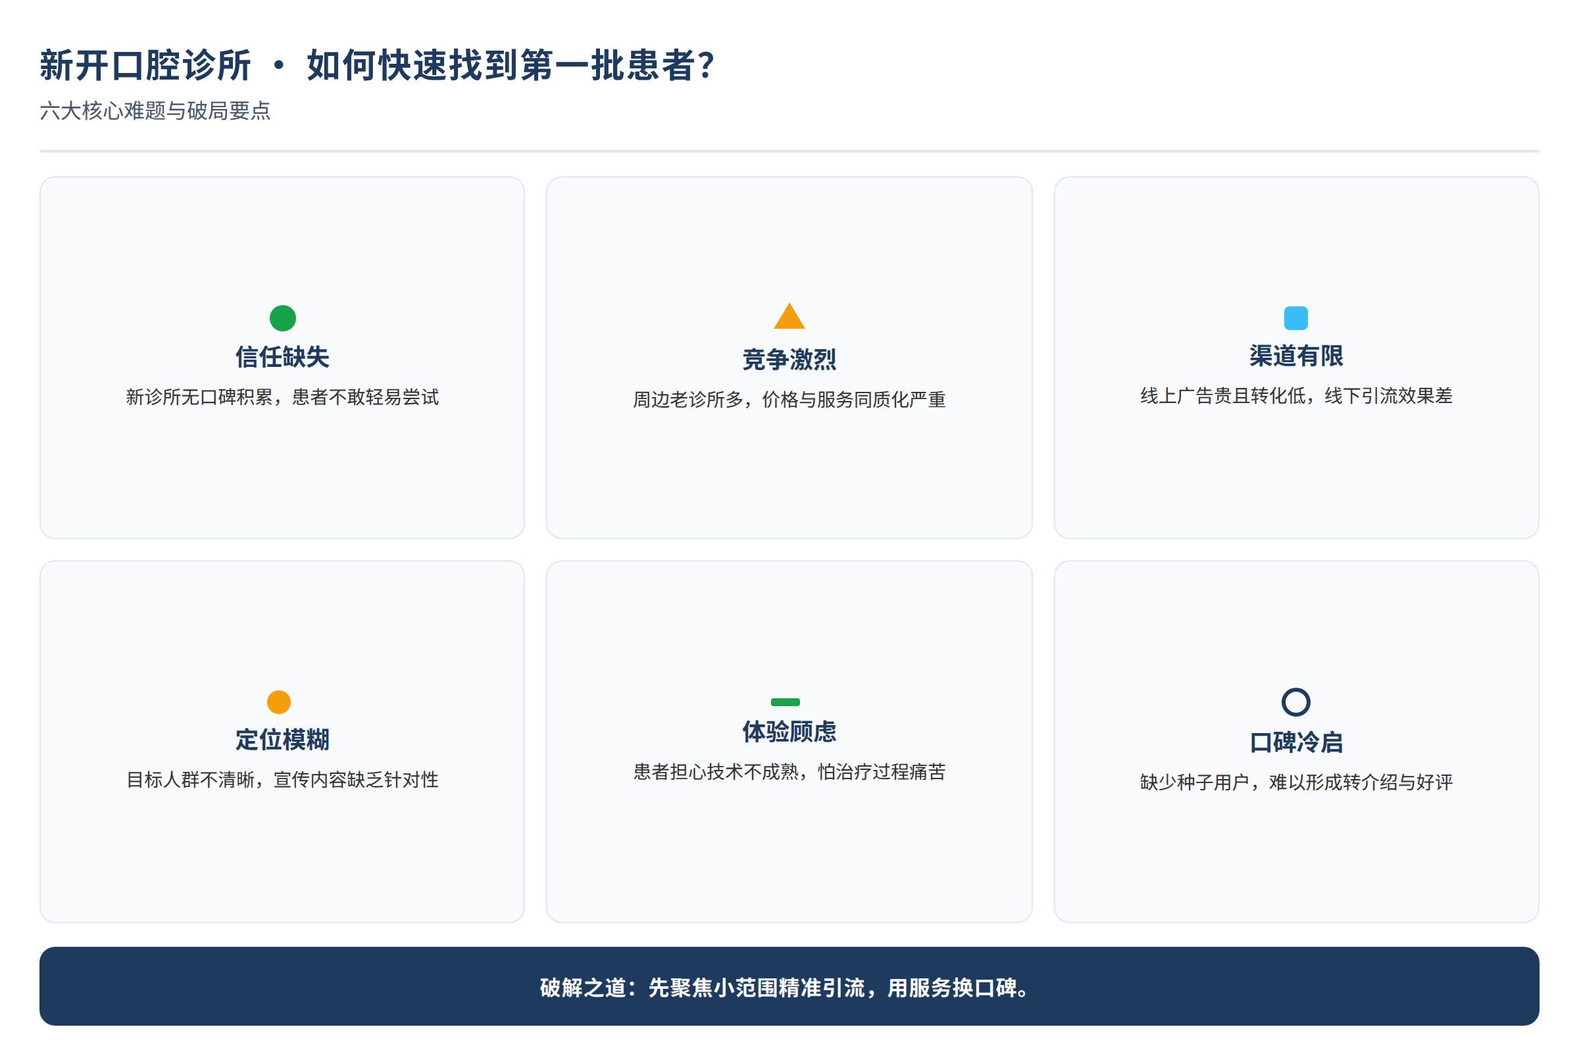
Task: Click the text 缺少种子用户，难以形成转介绍与好评
Action: 1295,782
